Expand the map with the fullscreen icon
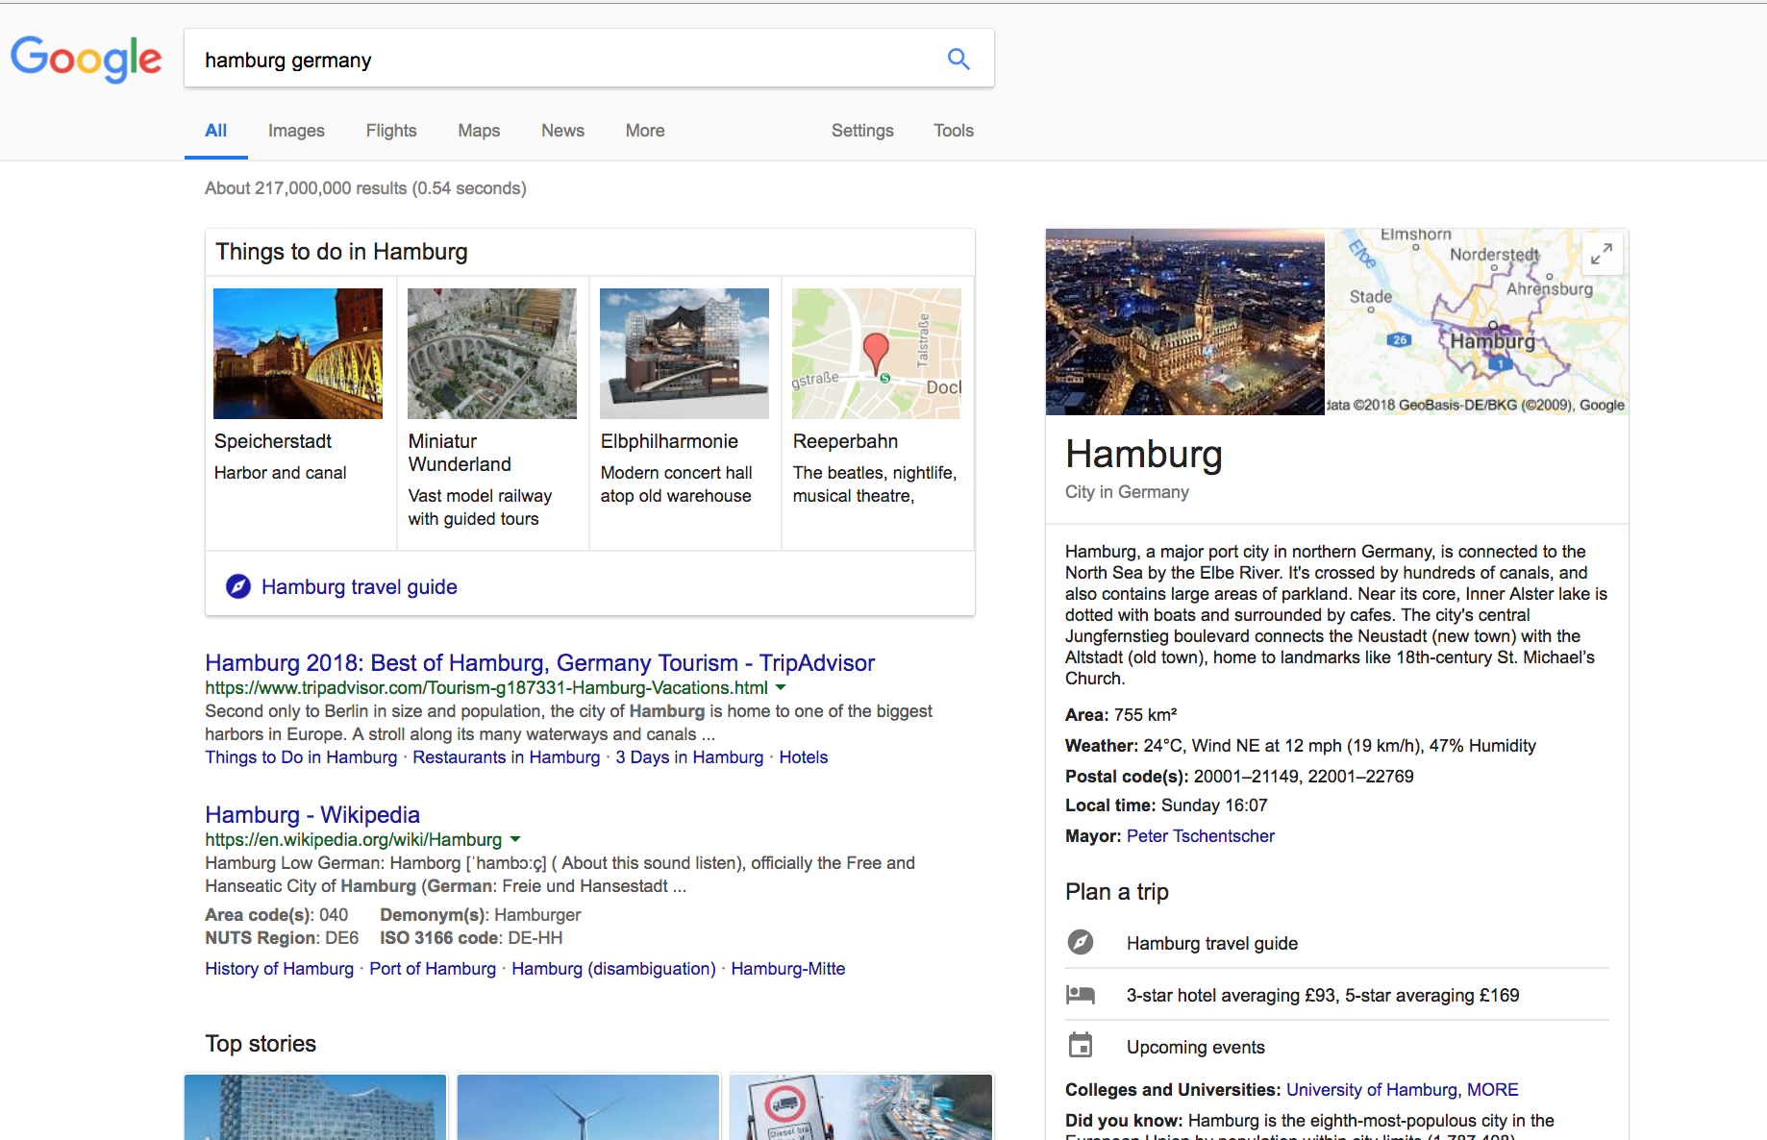The height and width of the screenshot is (1140, 1767). pos(1601,254)
